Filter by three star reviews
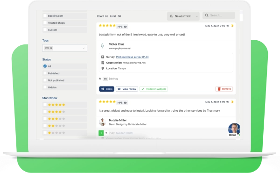 click(45, 119)
